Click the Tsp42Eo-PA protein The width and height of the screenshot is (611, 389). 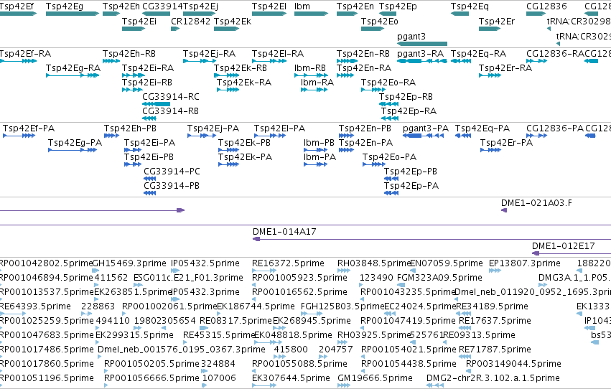tap(374, 164)
